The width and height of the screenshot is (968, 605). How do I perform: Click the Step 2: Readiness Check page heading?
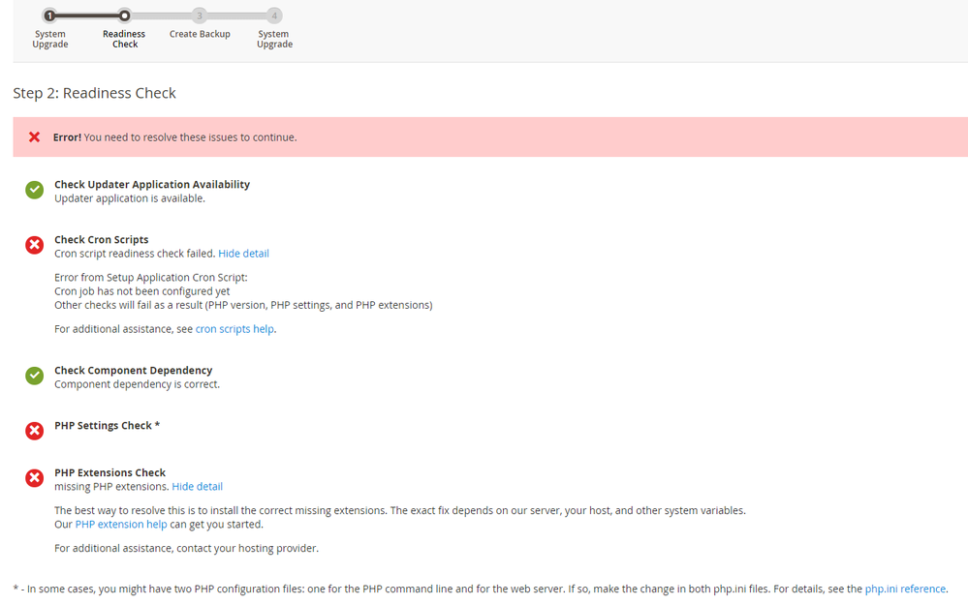(x=94, y=94)
